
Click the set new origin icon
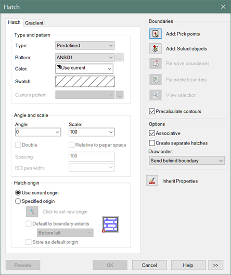[x=32, y=212]
